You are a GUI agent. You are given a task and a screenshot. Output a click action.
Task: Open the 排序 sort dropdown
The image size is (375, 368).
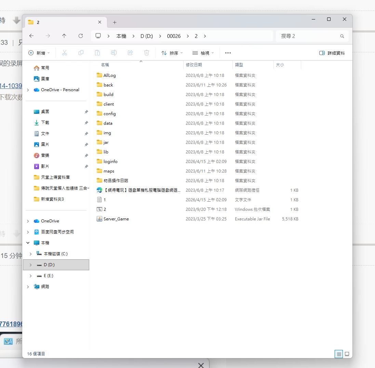coord(172,53)
